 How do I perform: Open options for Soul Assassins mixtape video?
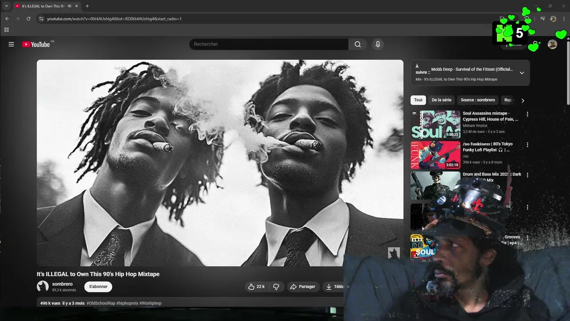(527, 114)
